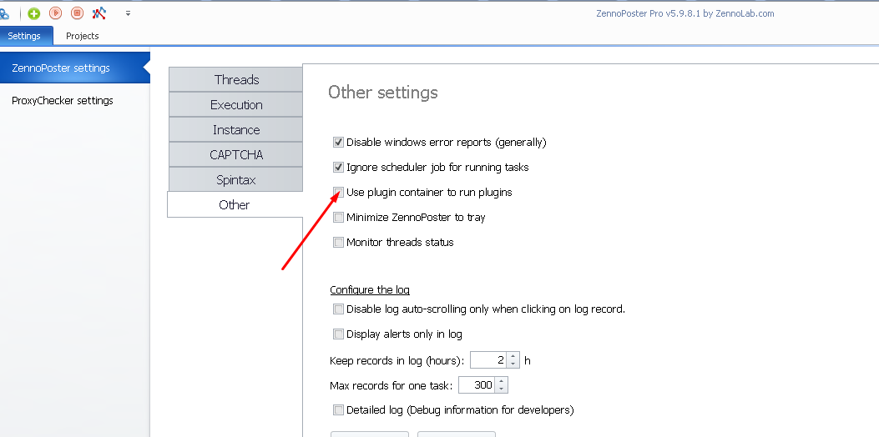Expand the quick access toolbar dropdown arrow
Screen dimensions: 879x437
(128, 13)
